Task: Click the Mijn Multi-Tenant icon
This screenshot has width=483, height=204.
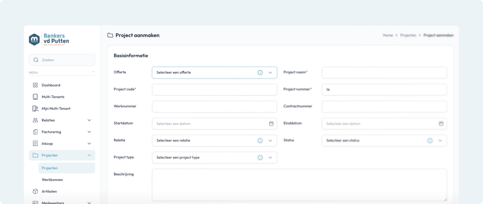Action: pyautogui.click(x=35, y=108)
